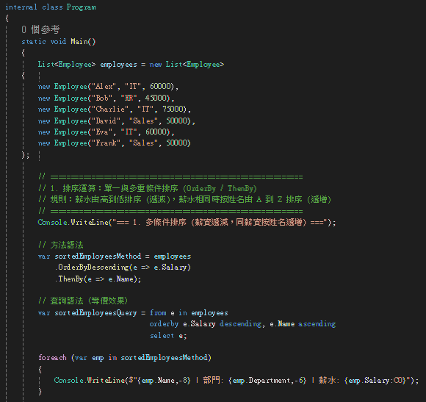Viewport: 426px width, 402px height.
Task: Click the 'sortedEmployeesMethod' variable declaration
Action: pyautogui.click(x=98, y=256)
